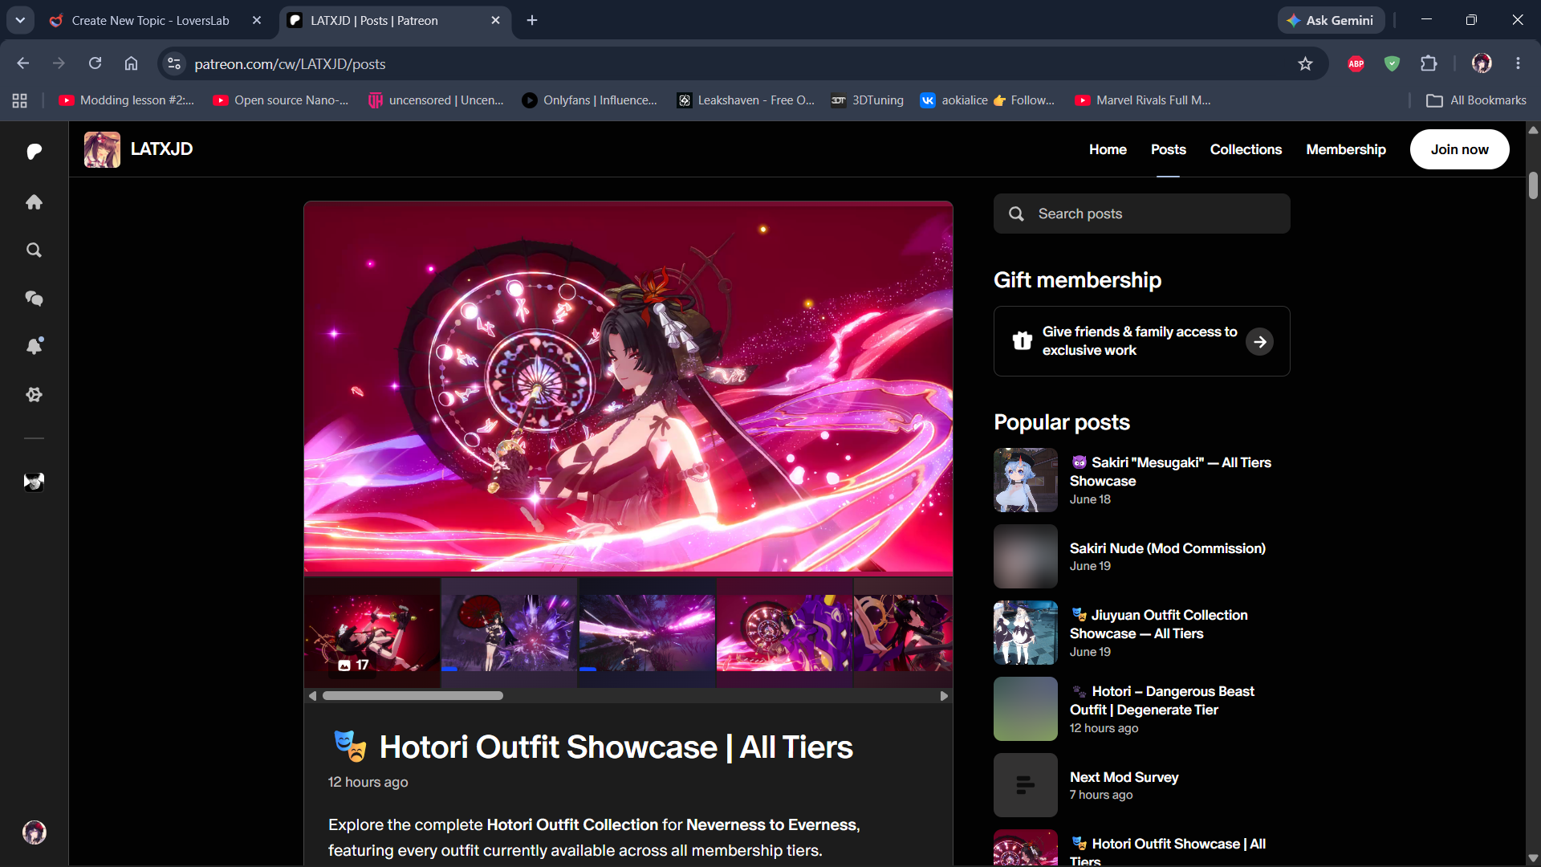
Task: Open Sakiri Mesugaki All Tiers Showcase post
Action: 1170,471
